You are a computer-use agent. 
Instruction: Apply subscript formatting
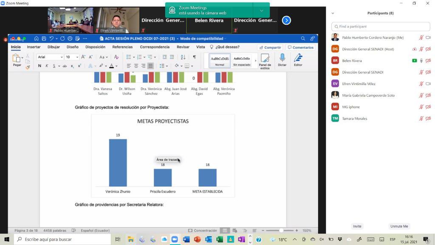(72, 66)
